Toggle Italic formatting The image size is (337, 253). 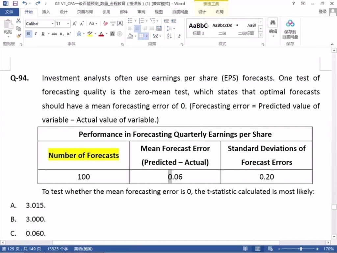(36, 34)
